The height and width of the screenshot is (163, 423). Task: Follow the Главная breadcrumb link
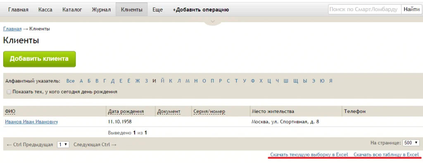tap(12, 29)
